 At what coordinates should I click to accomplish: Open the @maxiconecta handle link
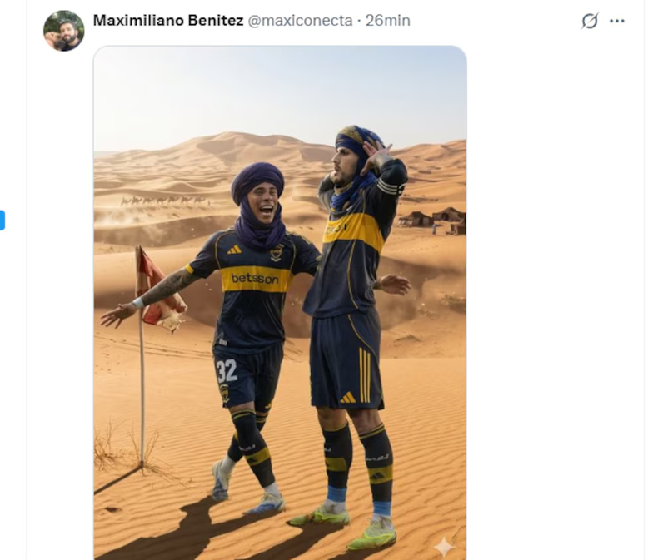tap(300, 21)
